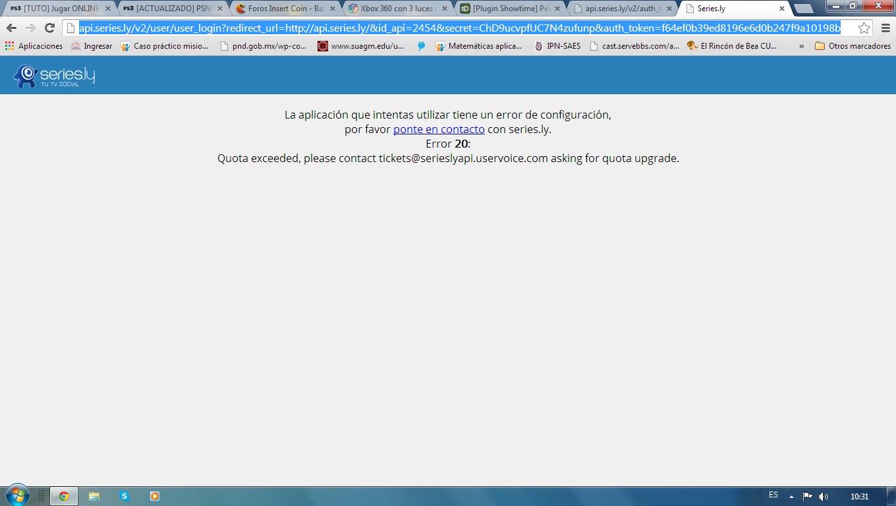
Task: Follow the 'ponte en contacto' link
Action: [439, 129]
